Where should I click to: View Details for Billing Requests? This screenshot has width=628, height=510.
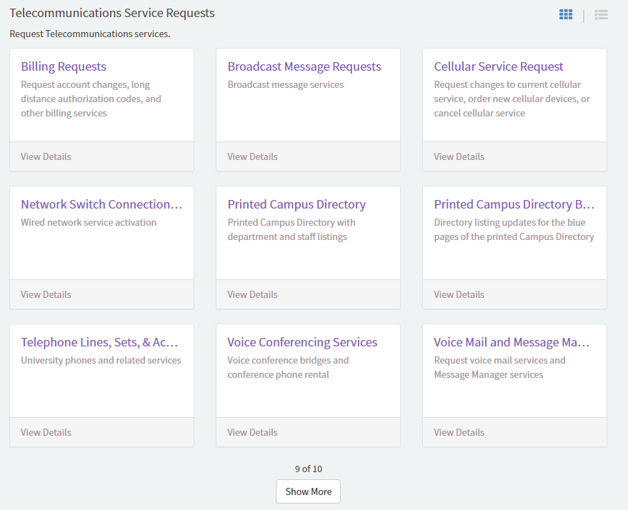(x=46, y=156)
